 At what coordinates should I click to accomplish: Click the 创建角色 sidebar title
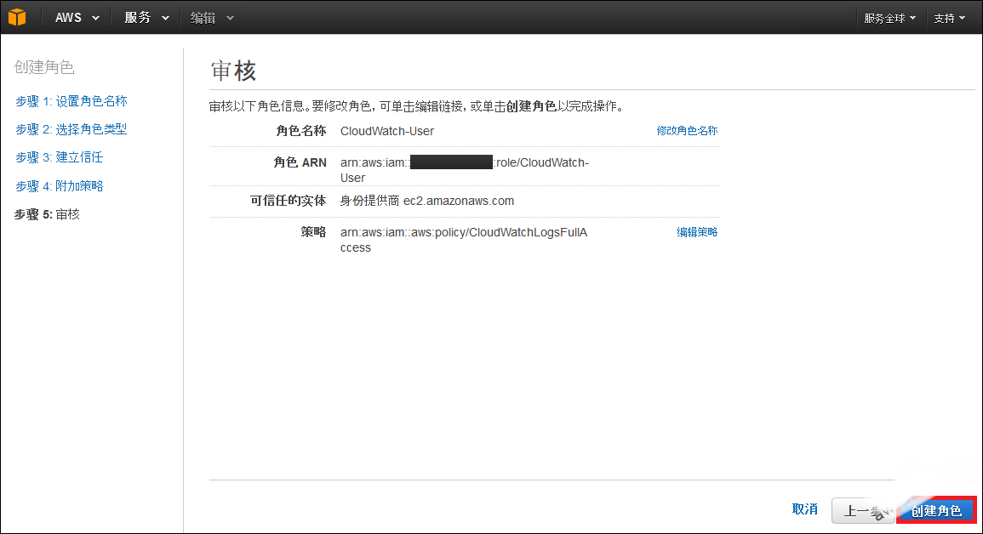[44, 67]
